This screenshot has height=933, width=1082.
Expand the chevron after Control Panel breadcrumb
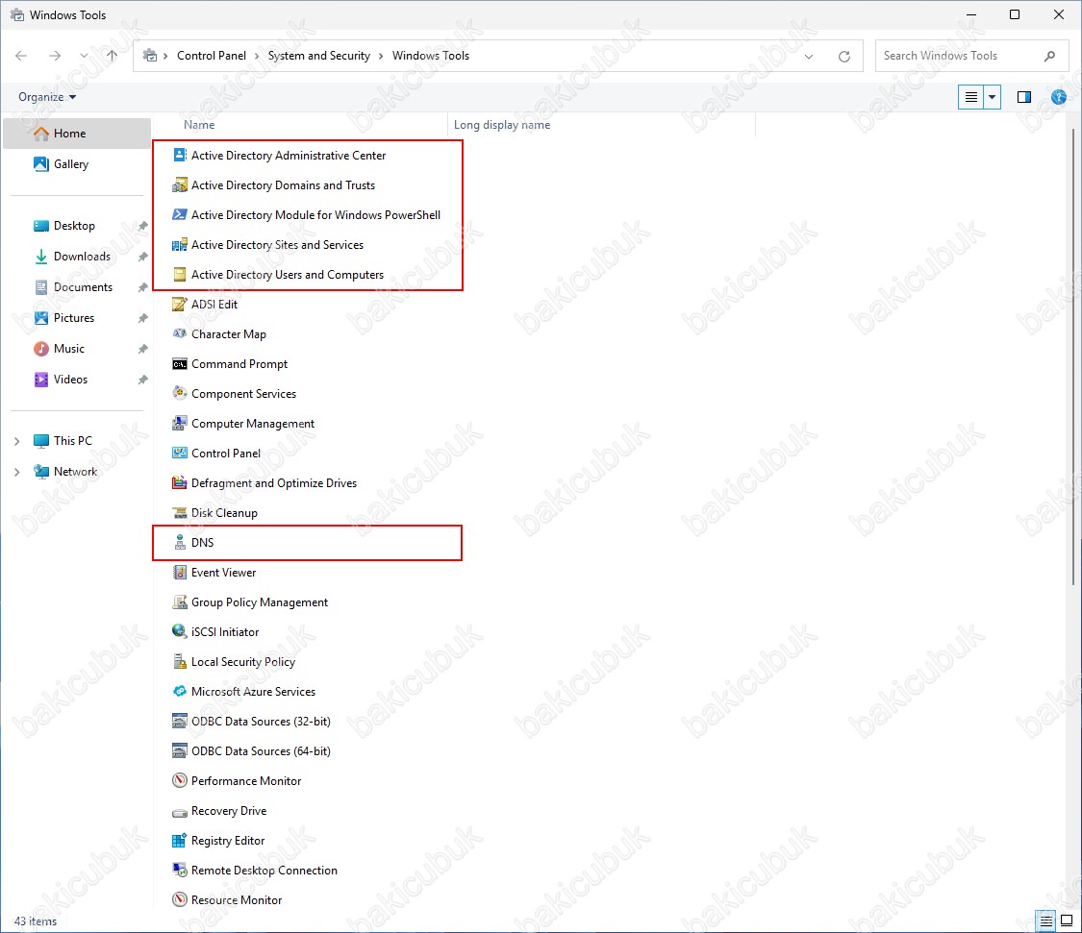[x=257, y=56]
